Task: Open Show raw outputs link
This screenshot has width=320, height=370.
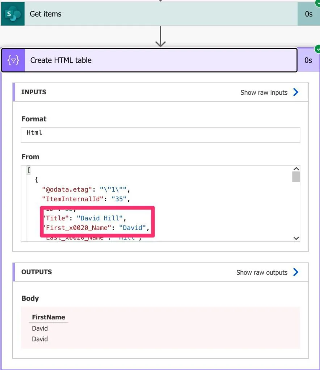Action: [x=262, y=272]
